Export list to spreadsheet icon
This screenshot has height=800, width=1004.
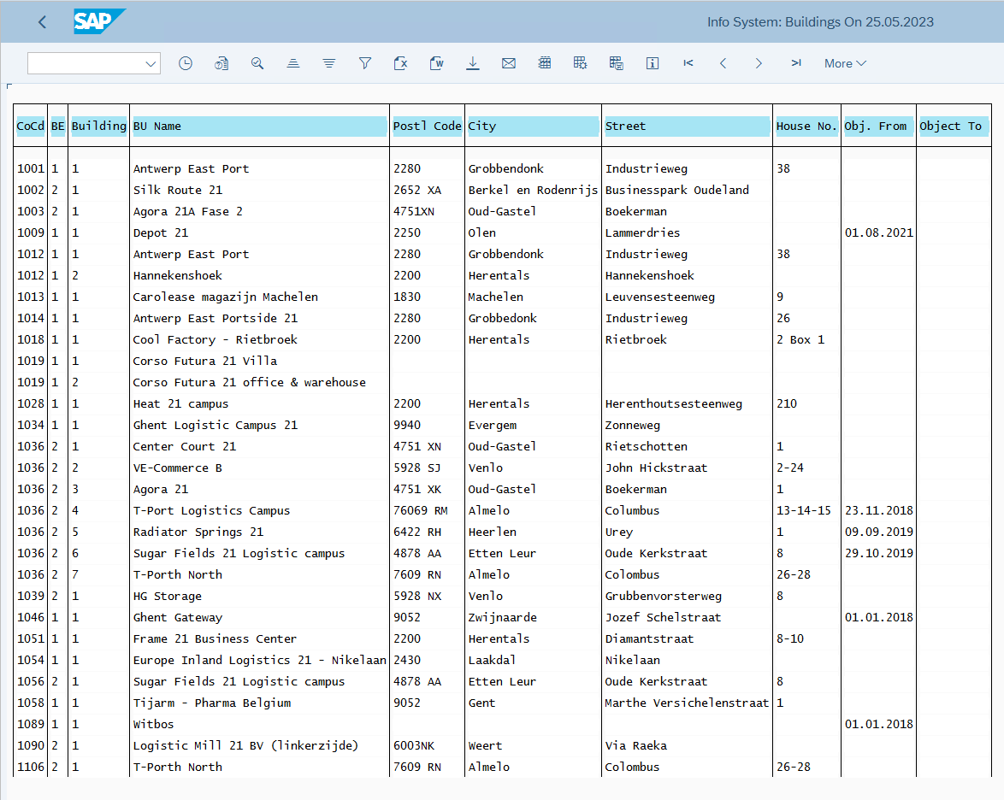click(x=401, y=63)
